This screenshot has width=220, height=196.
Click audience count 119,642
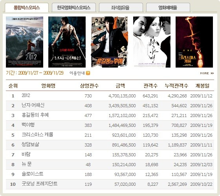point(150,145)
